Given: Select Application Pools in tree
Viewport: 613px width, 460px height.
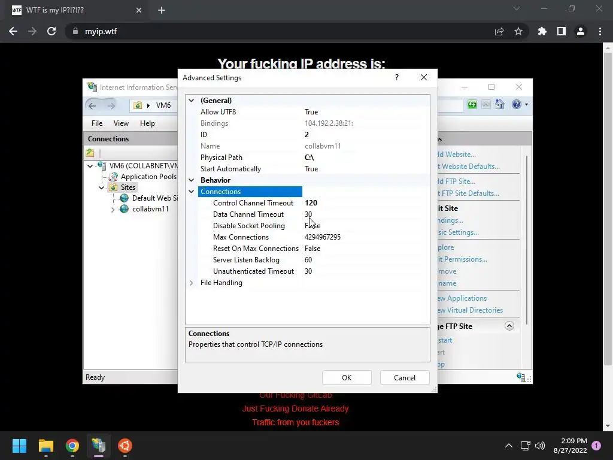Looking at the screenshot, I should point(148,177).
